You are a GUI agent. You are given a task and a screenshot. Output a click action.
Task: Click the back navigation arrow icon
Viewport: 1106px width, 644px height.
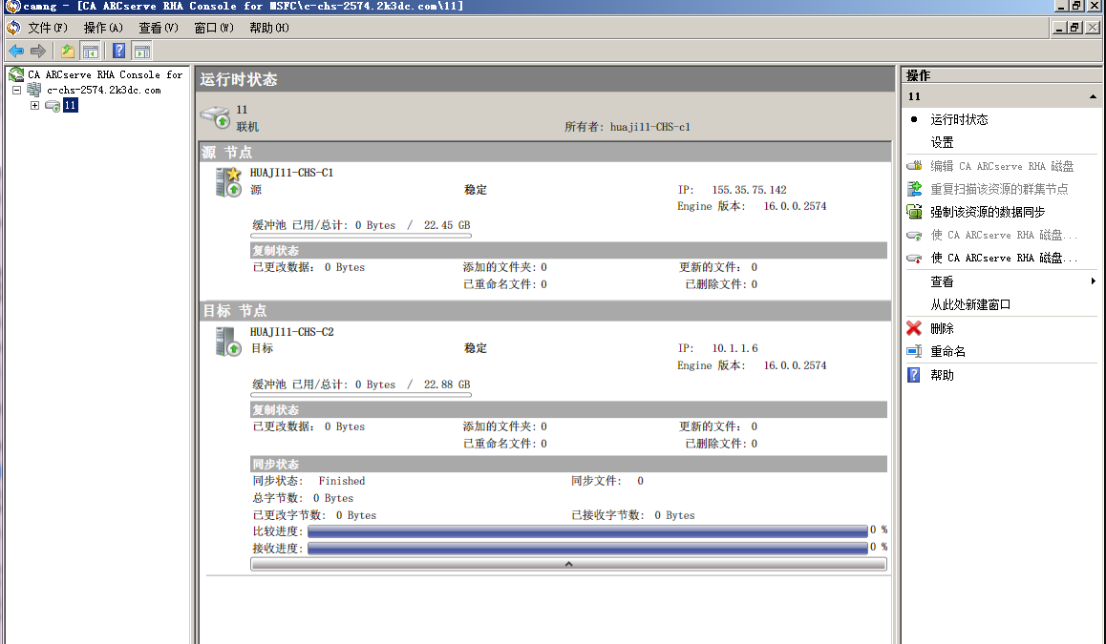tap(16, 51)
